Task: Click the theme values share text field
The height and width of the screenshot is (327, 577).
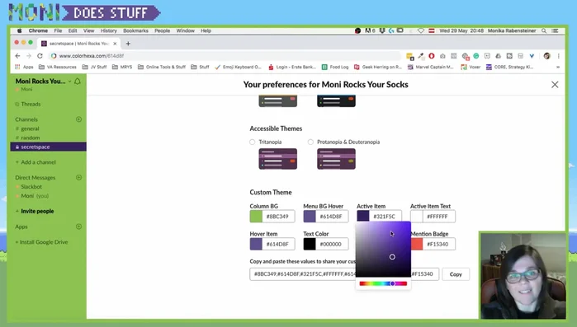Action: 344,274
